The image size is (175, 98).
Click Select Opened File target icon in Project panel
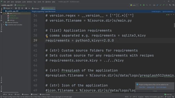click(16, 8)
